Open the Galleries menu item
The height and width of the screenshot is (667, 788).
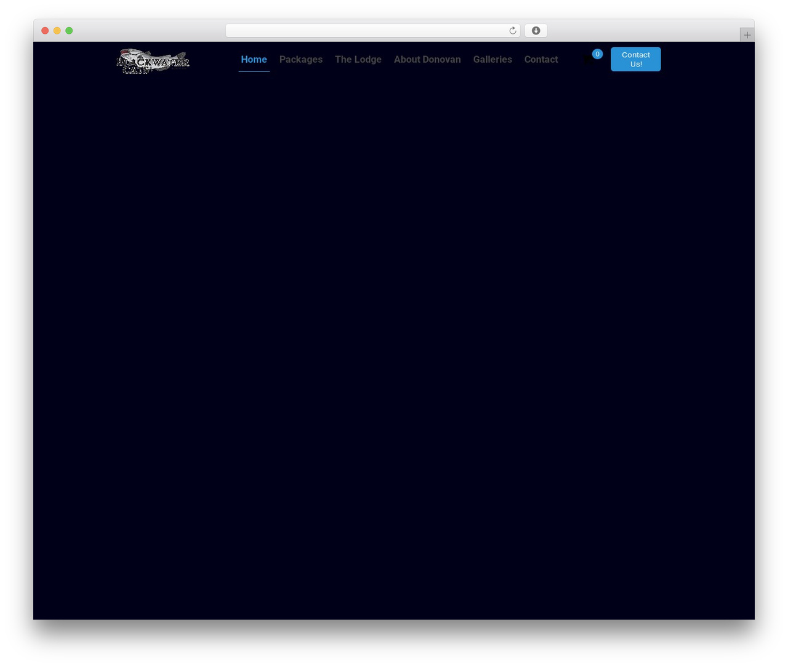tap(492, 59)
